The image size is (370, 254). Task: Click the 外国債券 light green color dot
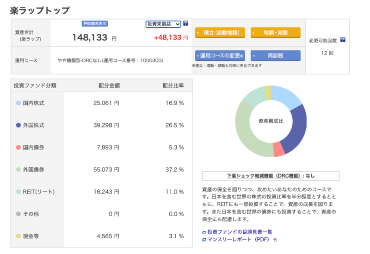tap(18, 169)
